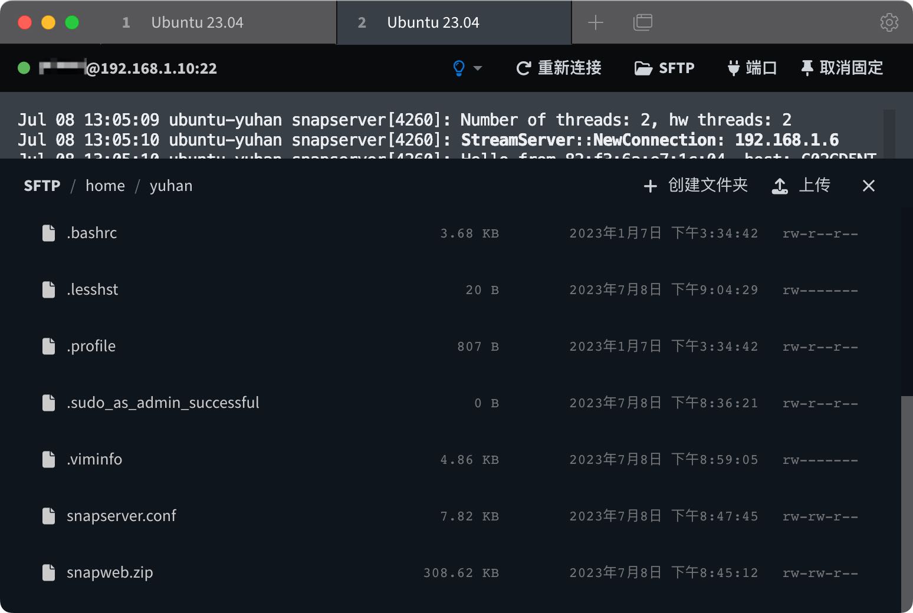Click the split-window icon next to new tab
913x613 pixels.
[x=643, y=22]
